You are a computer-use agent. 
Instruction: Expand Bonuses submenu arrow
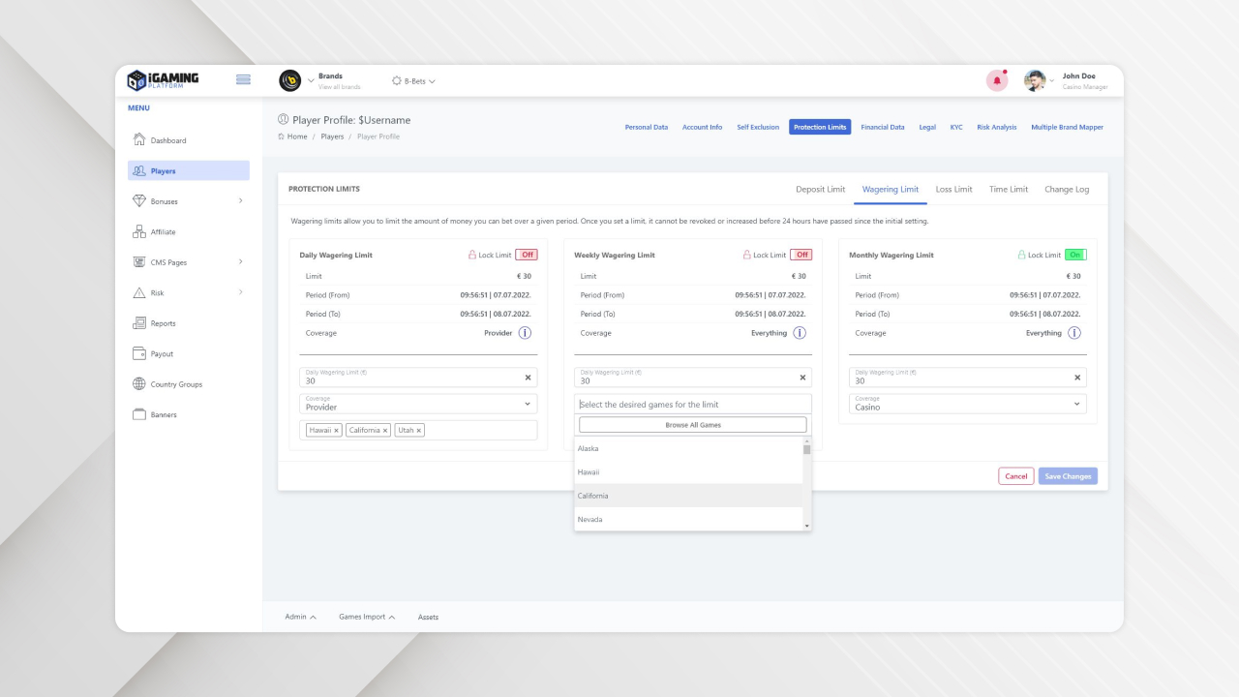pyautogui.click(x=240, y=200)
